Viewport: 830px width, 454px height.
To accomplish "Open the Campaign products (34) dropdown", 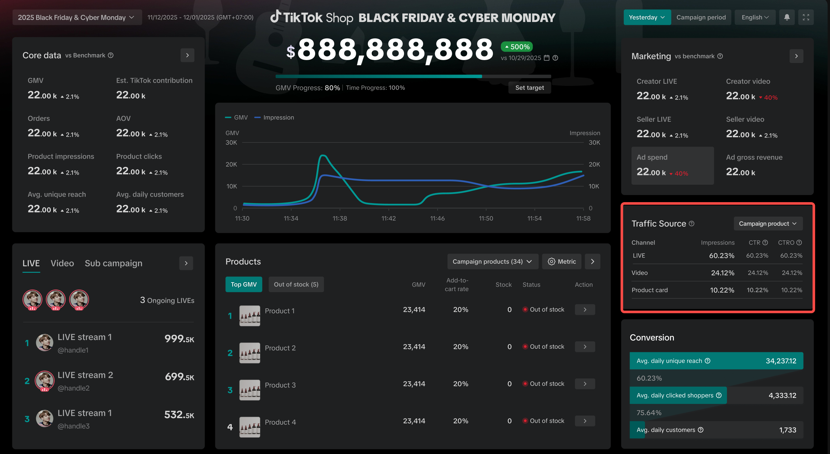I will tap(492, 262).
